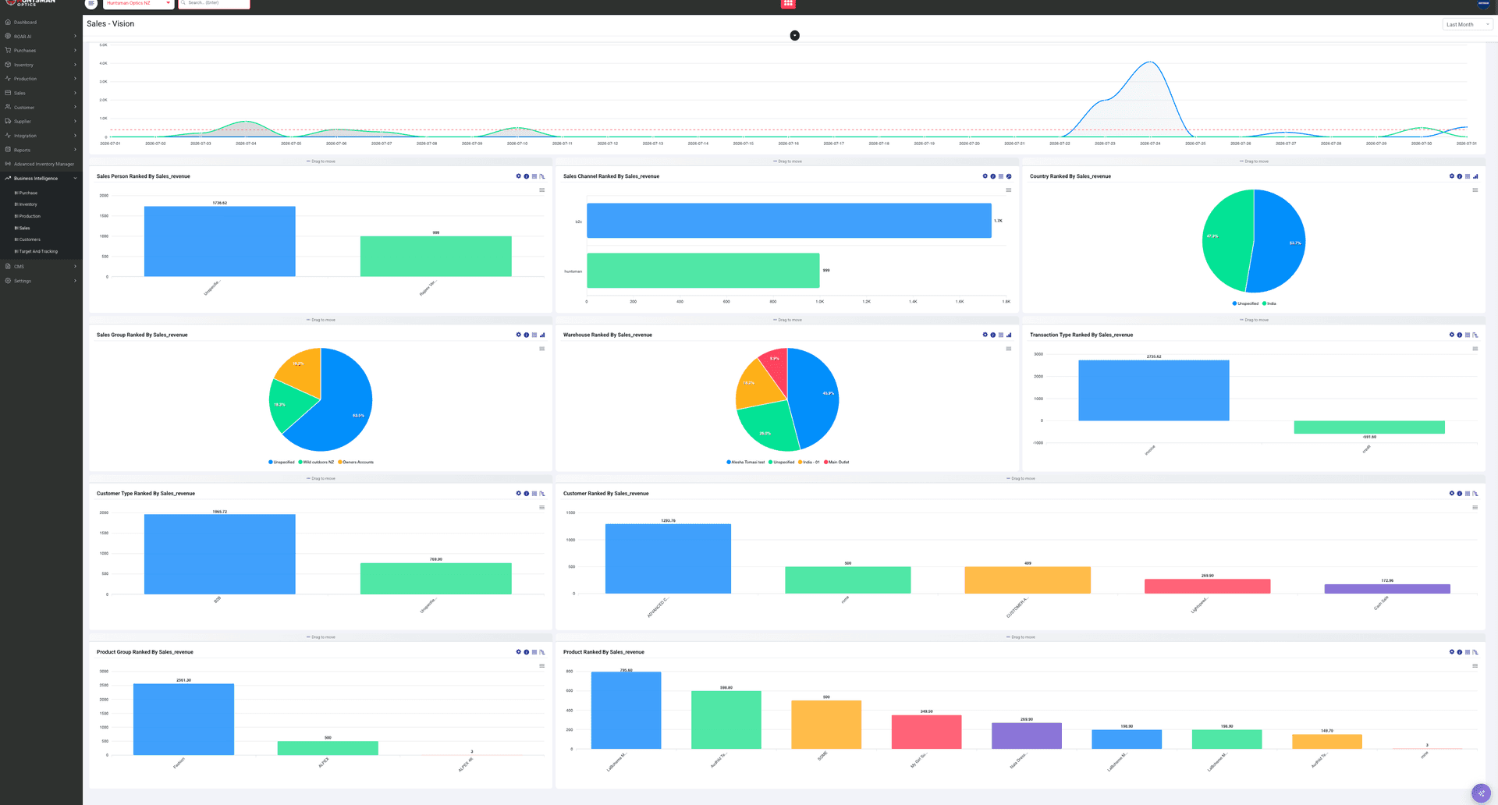Open BI Purchase submenu item

(x=26, y=193)
